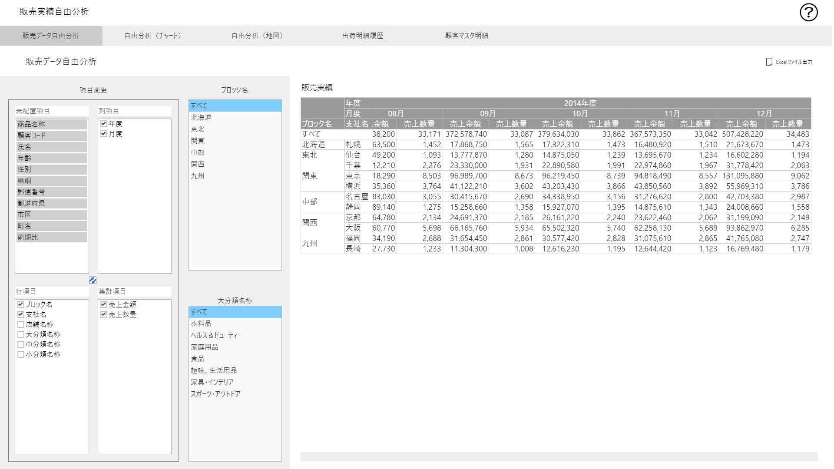Enable the 大分類名称 row item checkbox
834x469 pixels.
(21, 334)
